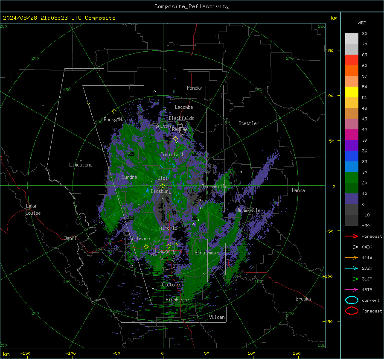Click the yellow diamond marker below RedDeer
Viewport: 384px width, 359px height.
(175, 139)
